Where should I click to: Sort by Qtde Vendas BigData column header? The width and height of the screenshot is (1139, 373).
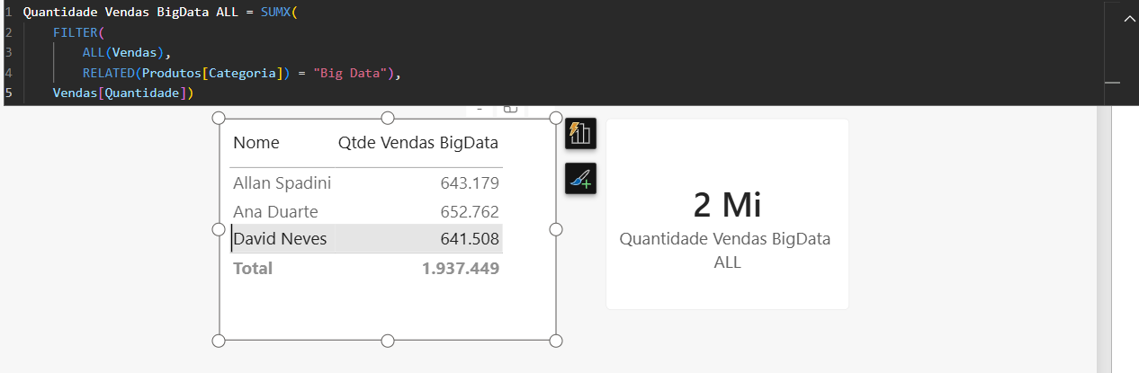(x=417, y=143)
